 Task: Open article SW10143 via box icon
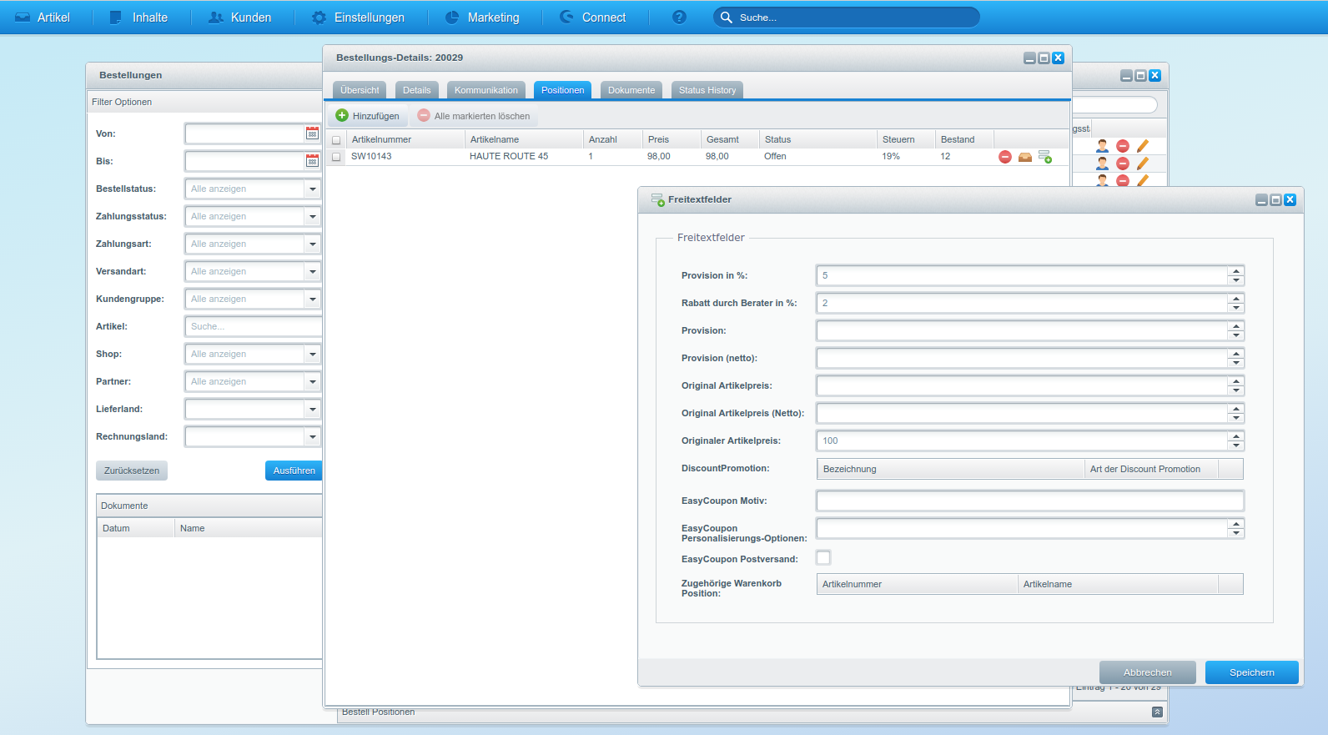click(x=1025, y=157)
